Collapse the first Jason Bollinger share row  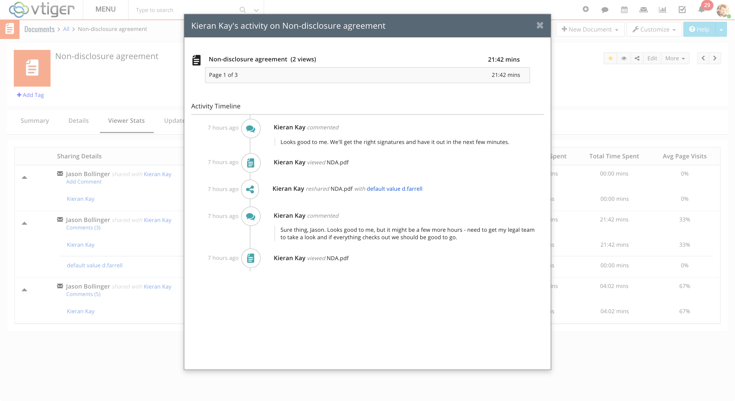point(24,178)
